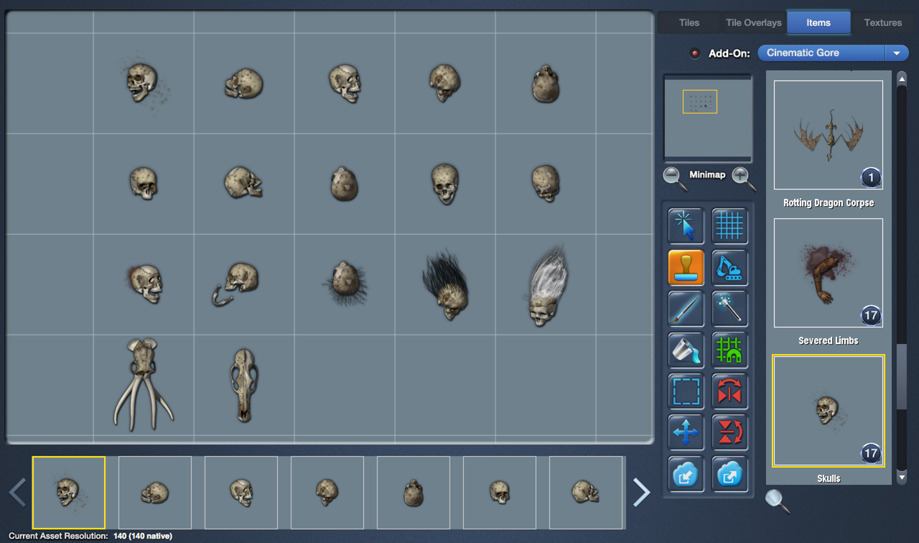Zoom in the minimap
919x543 pixels.
tap(743, 177)
